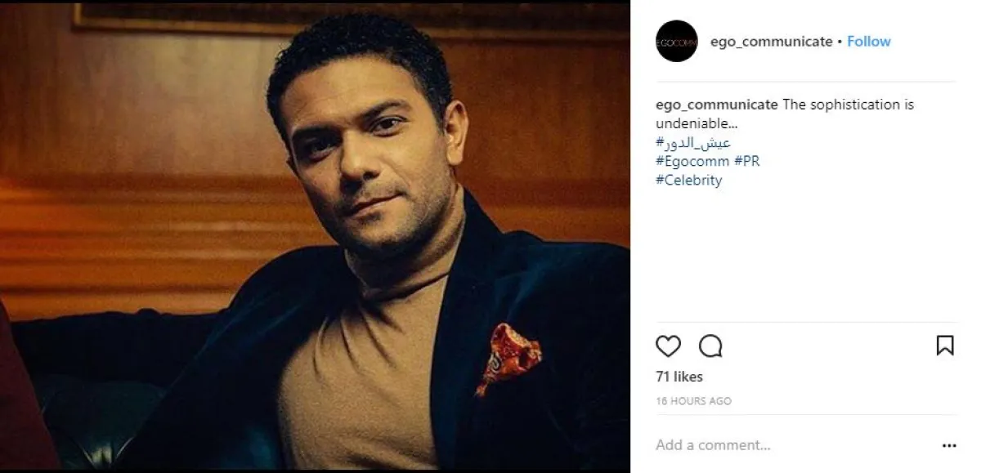
Task: Open the #PR hashtag
Action: (x=747, y=162)
